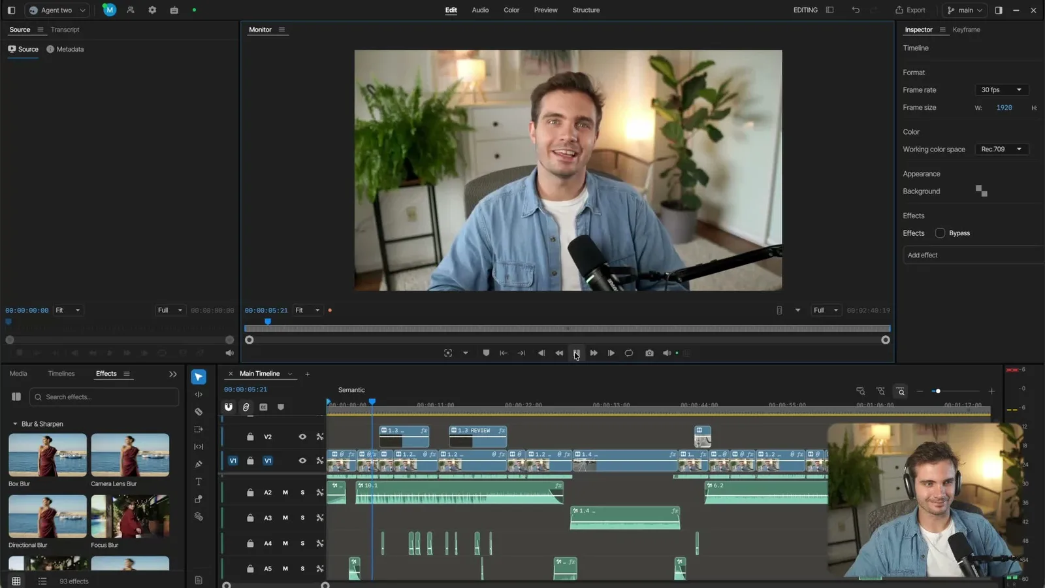Toggle right sidebar panel icon
Screen dimensions: 1045x588
999,10
